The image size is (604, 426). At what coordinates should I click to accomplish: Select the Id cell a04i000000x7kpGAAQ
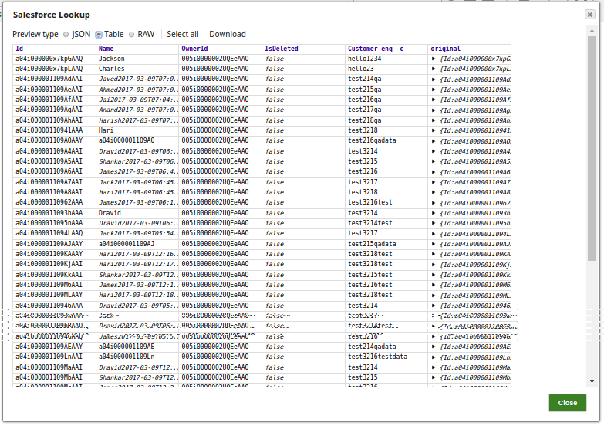pos(54,59)
